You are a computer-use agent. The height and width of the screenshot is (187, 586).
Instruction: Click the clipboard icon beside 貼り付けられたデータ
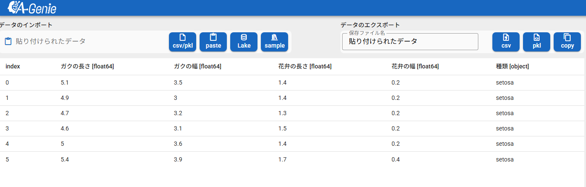tap(8, 41)
